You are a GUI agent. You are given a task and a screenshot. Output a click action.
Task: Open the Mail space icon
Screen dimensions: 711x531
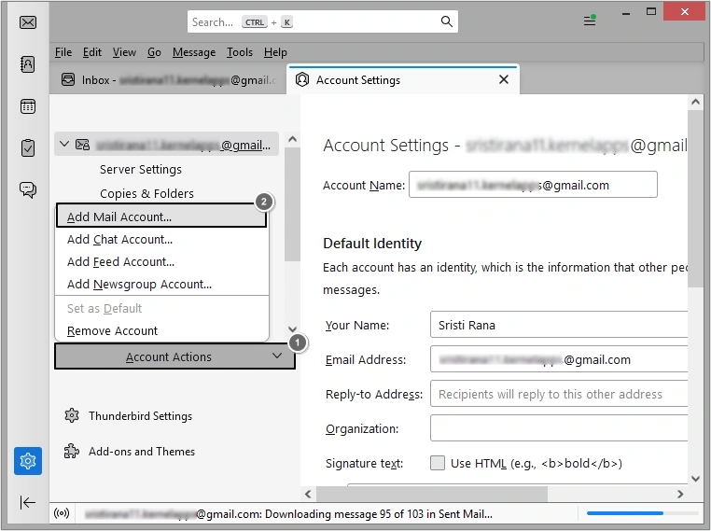pyautogui.click(x=28, y=22)
